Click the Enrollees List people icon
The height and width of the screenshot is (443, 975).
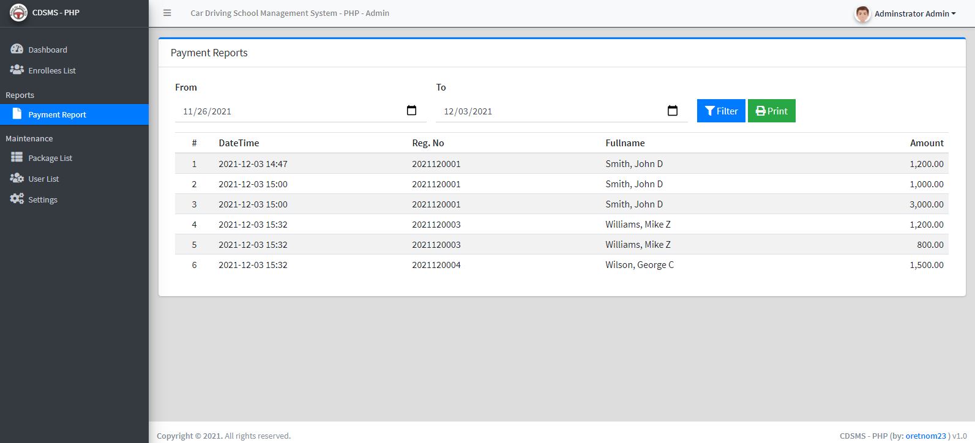click(17, 70)
